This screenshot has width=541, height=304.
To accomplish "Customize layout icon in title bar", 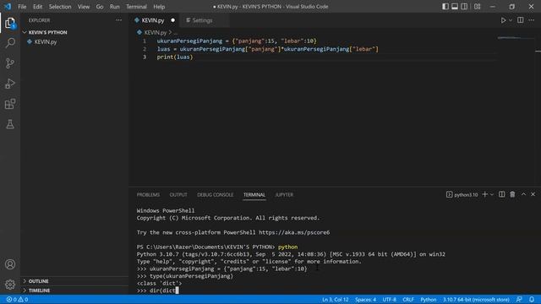I will [477, 7].
